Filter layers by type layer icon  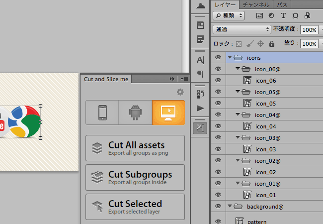(283, 15)
